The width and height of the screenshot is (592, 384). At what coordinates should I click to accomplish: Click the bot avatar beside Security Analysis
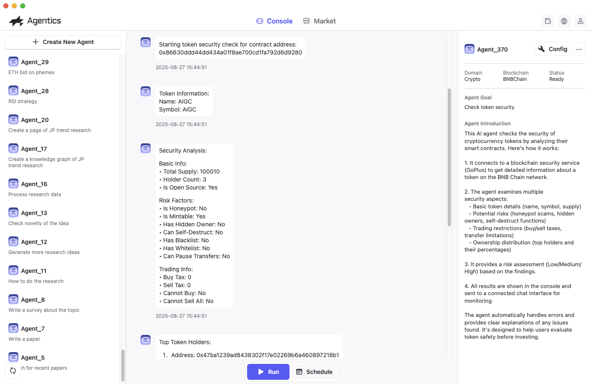[x=146, y=148]
